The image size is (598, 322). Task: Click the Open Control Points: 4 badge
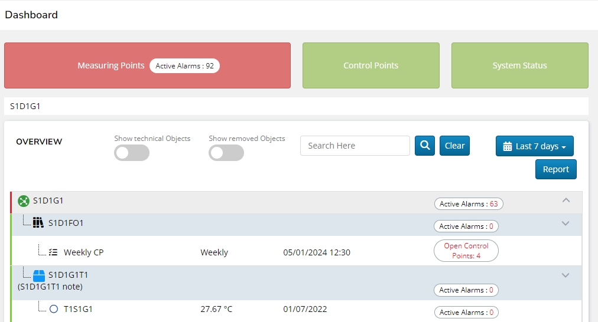point(466,251)
